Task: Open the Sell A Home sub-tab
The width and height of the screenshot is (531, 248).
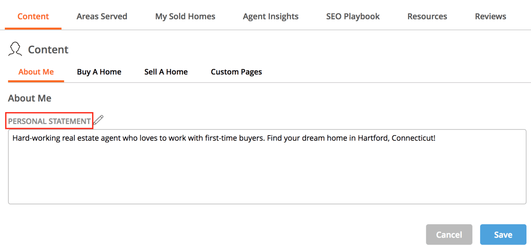Action: coord(166,72)
